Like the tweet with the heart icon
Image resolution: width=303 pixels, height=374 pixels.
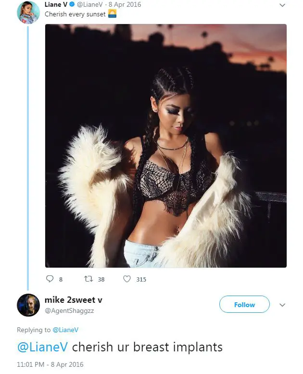pos(127,279)
